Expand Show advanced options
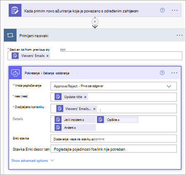This screenshot has width=186, height=175. (x=52, y=161)
